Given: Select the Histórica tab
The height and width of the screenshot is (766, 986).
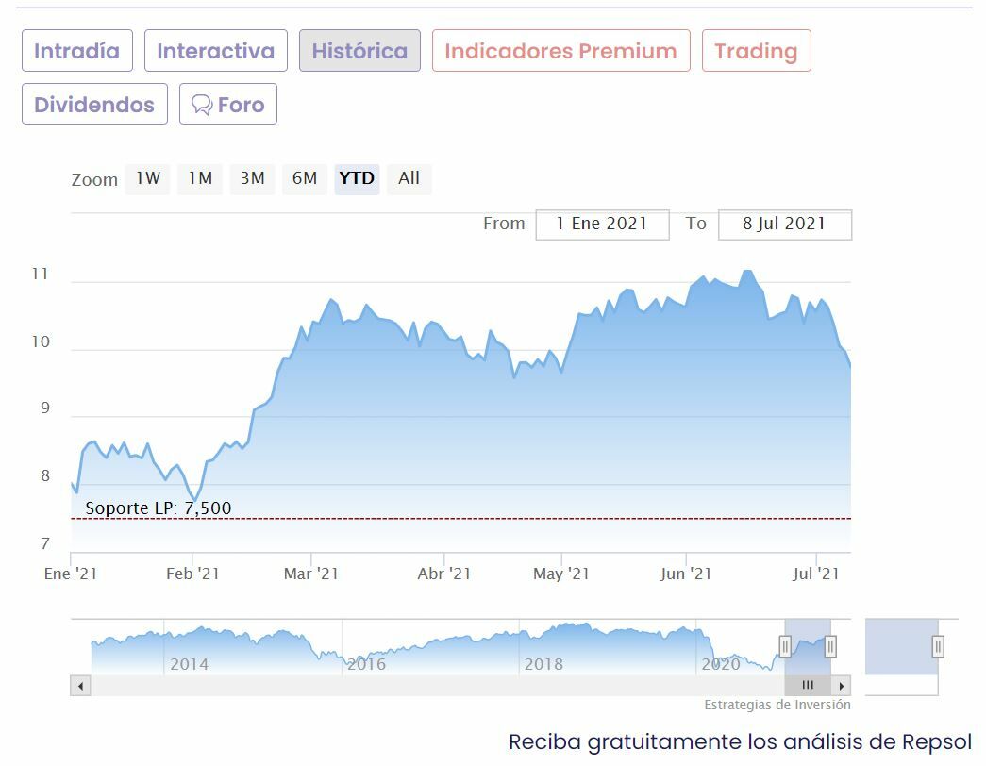Looking at the screenshot, I should tap(359, 51).
